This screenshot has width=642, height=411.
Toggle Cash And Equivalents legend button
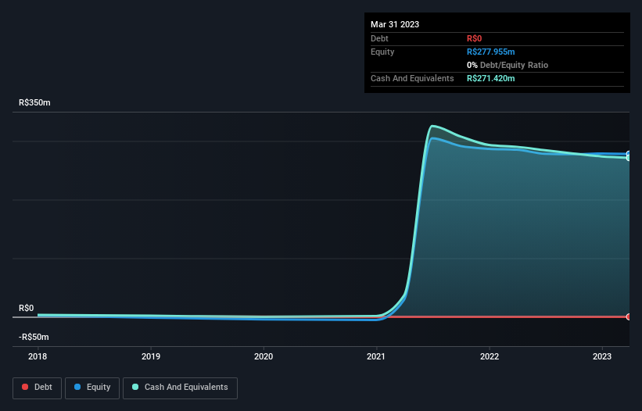click(180, 388)
